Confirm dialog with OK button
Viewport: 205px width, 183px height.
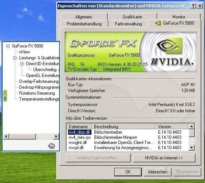coord(128,172)
